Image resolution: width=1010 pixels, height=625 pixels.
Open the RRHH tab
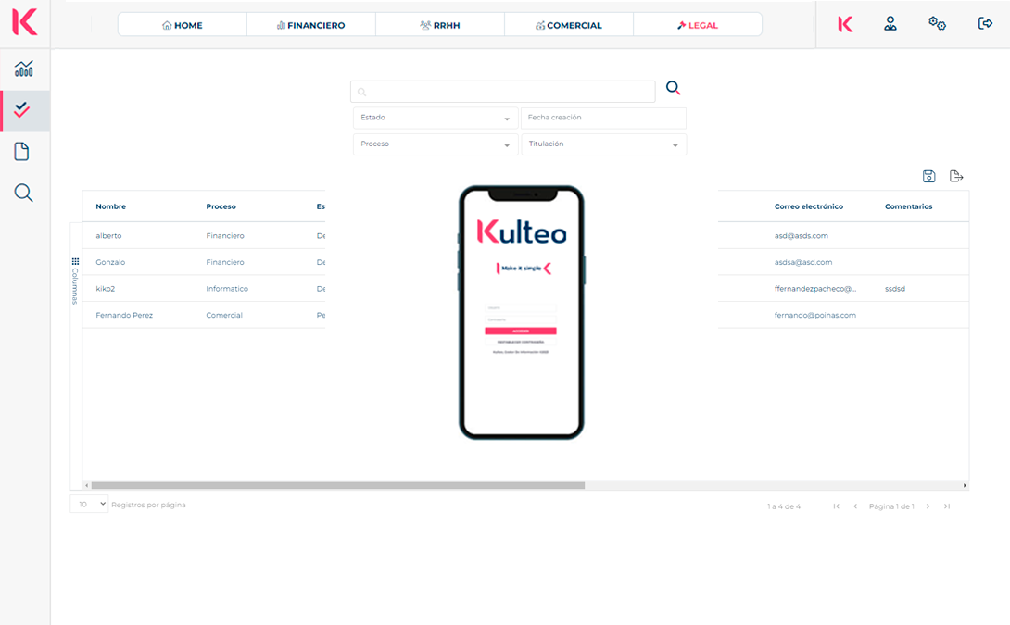pyautogui.click(x=440, y=25)
